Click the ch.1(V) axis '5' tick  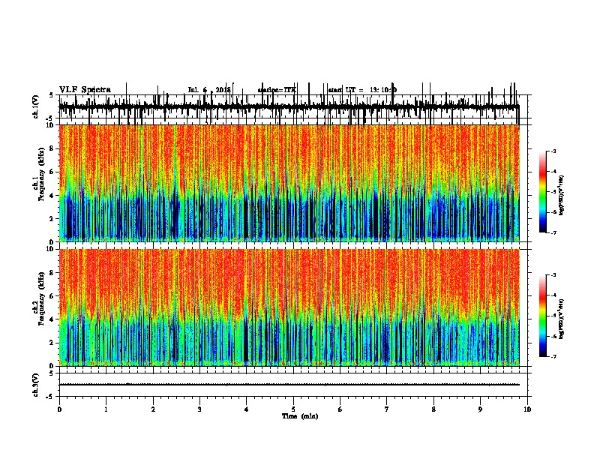click(x=52, y=95)
